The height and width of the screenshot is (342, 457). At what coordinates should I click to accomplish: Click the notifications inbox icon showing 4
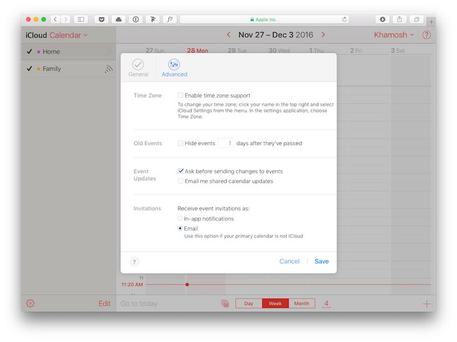pyautogui.click(x=326, y=304)
